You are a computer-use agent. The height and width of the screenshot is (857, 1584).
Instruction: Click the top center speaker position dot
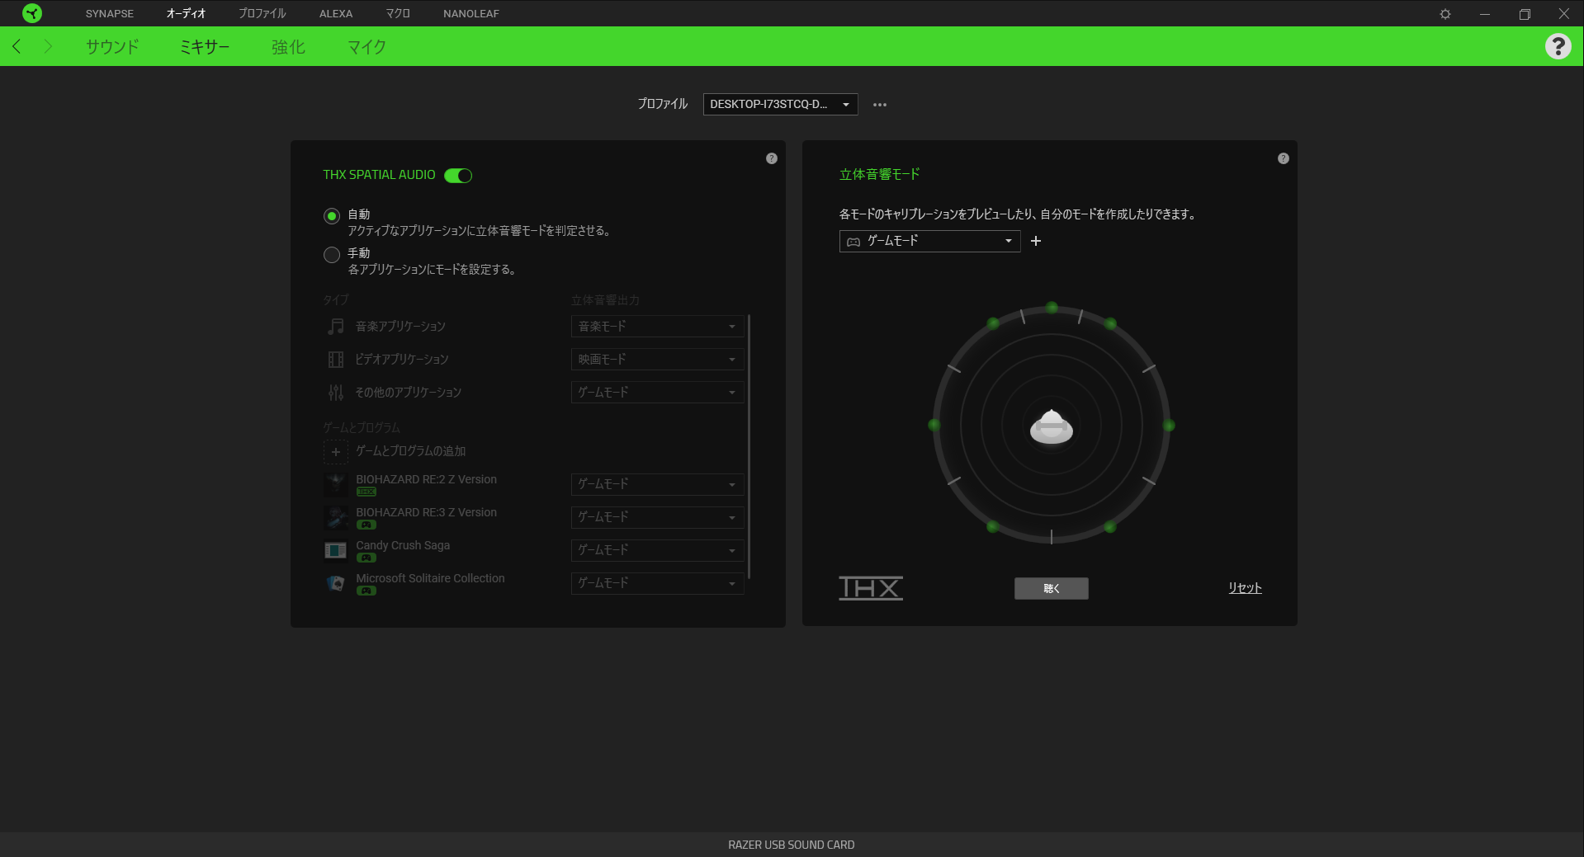[x=1051, y=308]
